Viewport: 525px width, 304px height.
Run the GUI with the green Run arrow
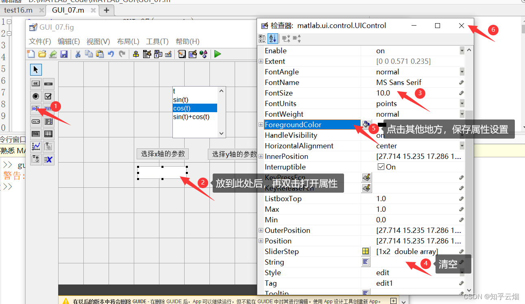217,54
